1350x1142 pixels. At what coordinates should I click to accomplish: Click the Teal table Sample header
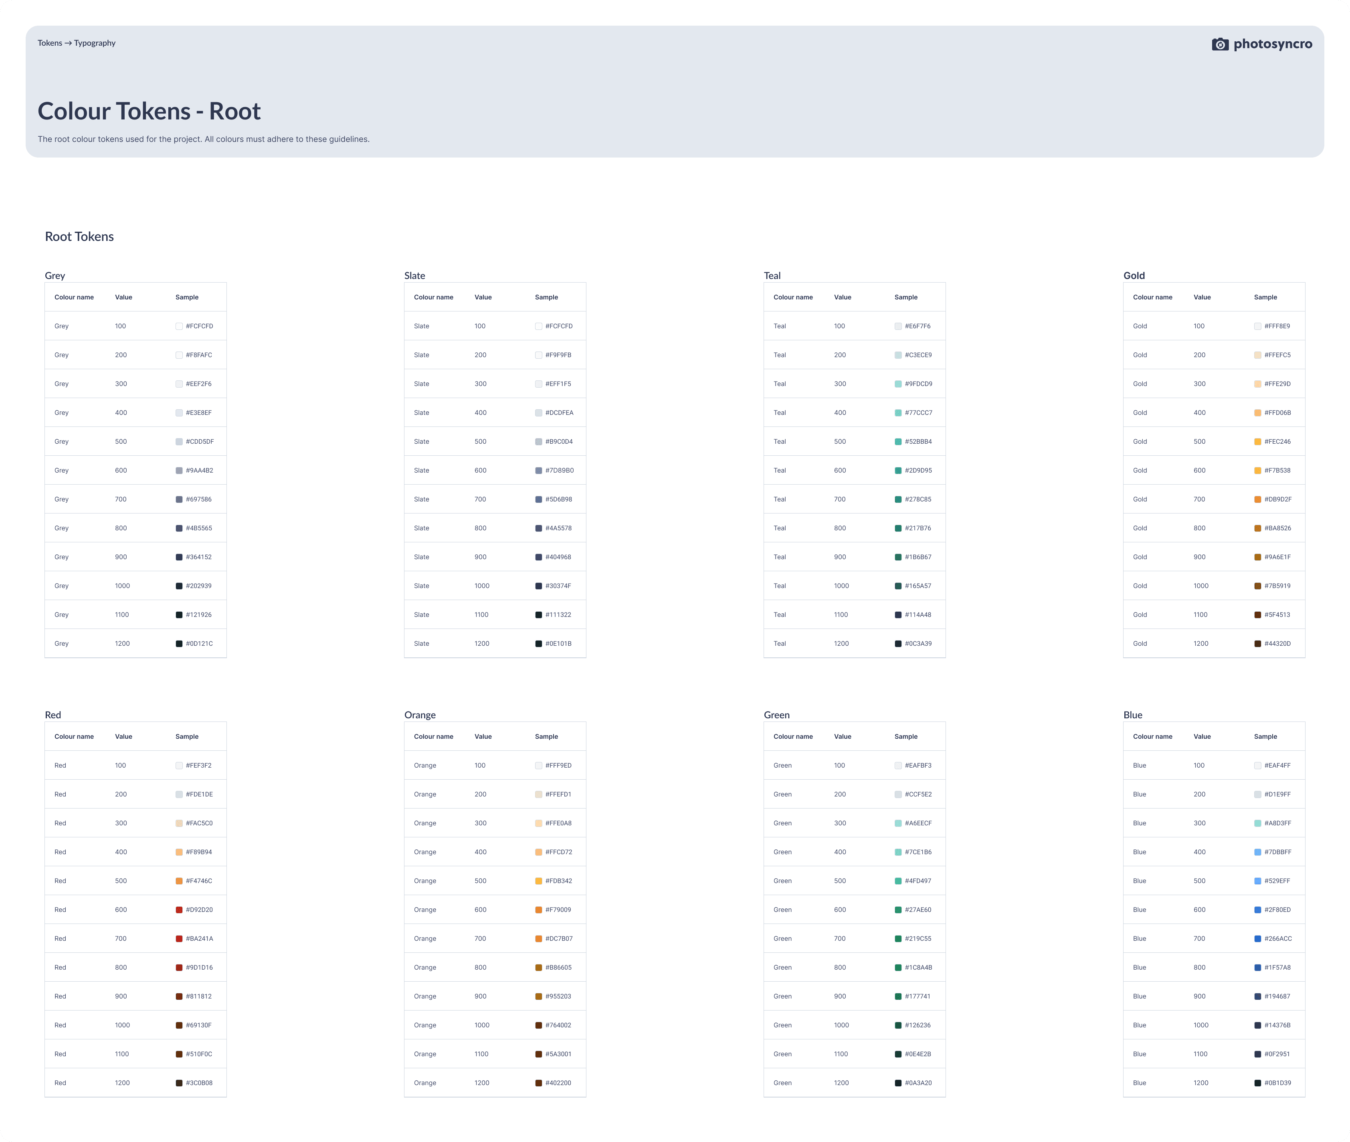(906, 297)
